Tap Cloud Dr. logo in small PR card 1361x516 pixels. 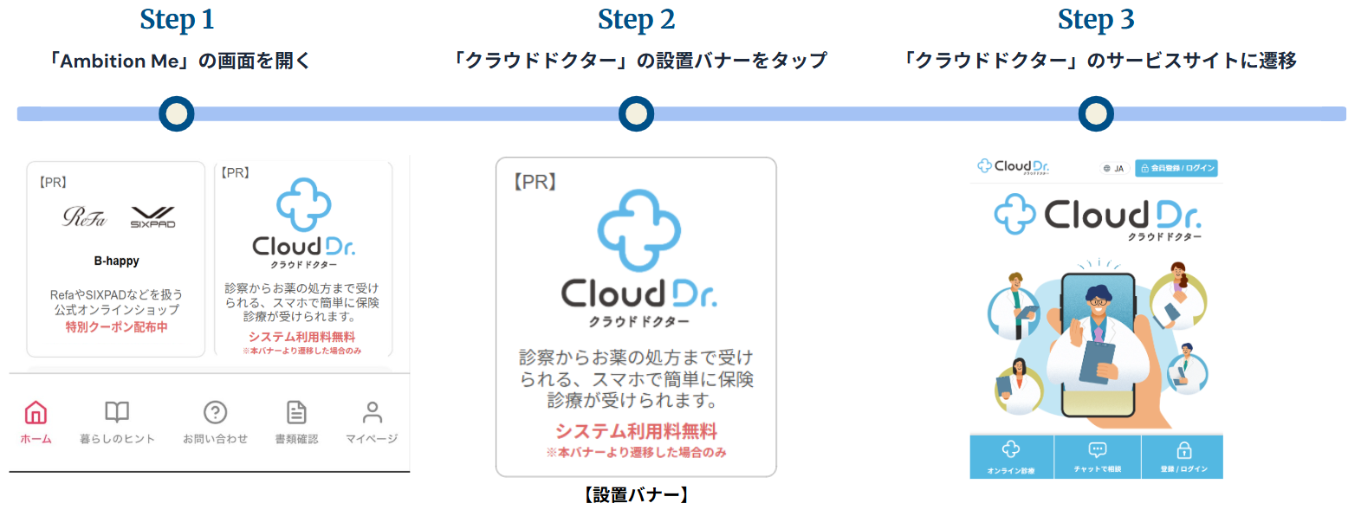point(303,223)
